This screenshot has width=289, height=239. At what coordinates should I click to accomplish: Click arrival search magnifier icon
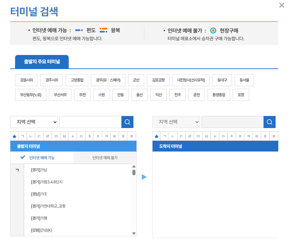pos(270,122)
